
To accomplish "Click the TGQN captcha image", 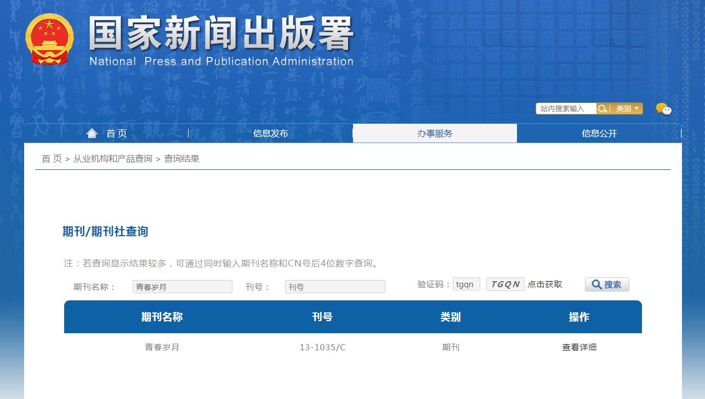I will [x=505, y=284].
